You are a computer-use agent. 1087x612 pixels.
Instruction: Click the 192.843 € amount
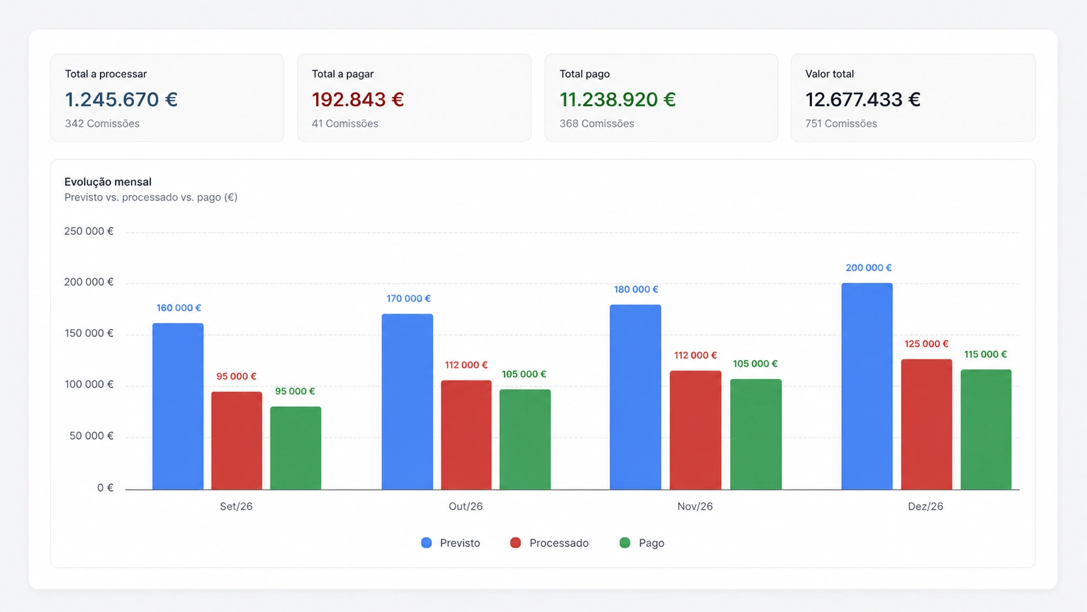(x=358, y=100)
